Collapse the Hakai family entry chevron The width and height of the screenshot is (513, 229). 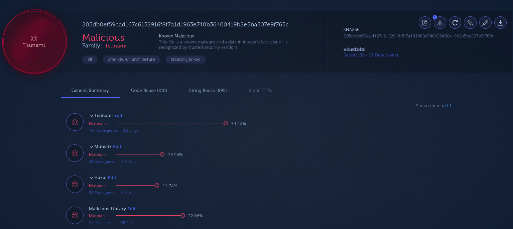coord(91,178)
